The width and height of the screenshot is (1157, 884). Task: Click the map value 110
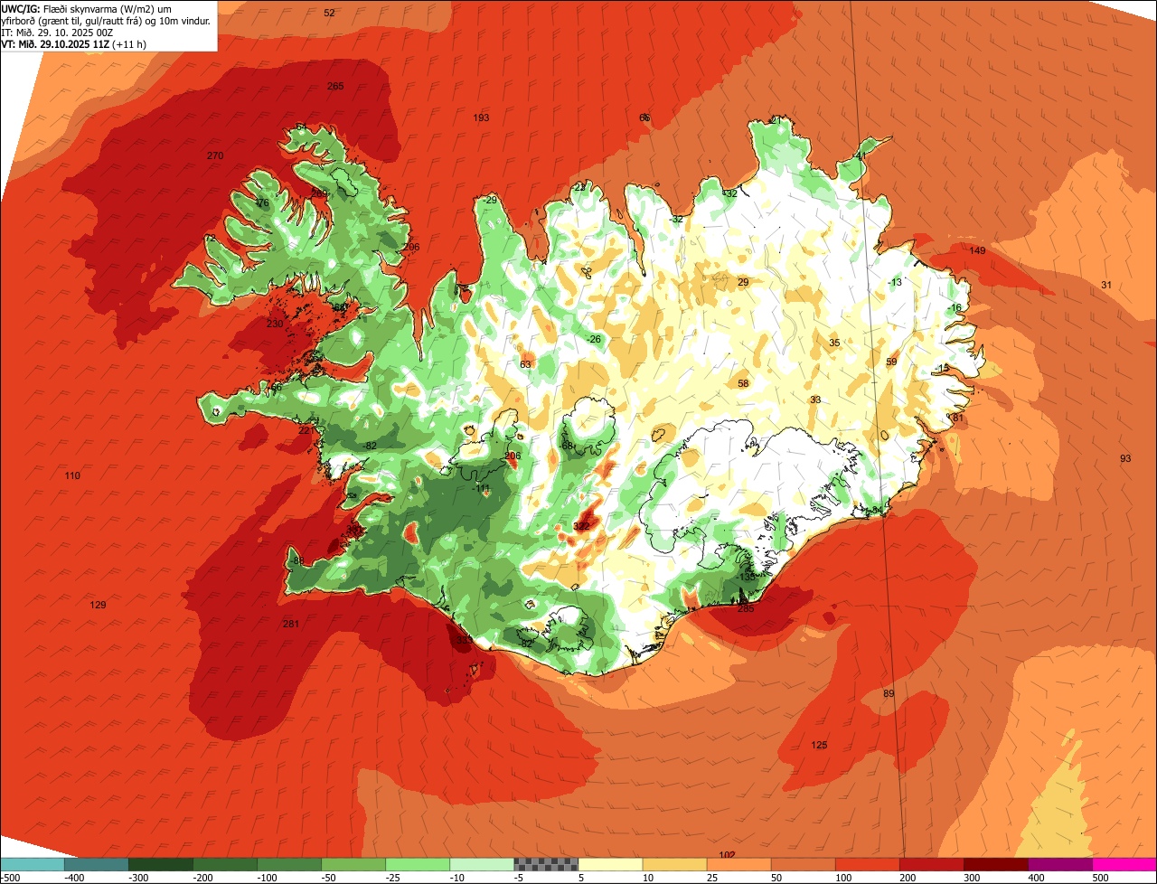(x=72, y=475)
